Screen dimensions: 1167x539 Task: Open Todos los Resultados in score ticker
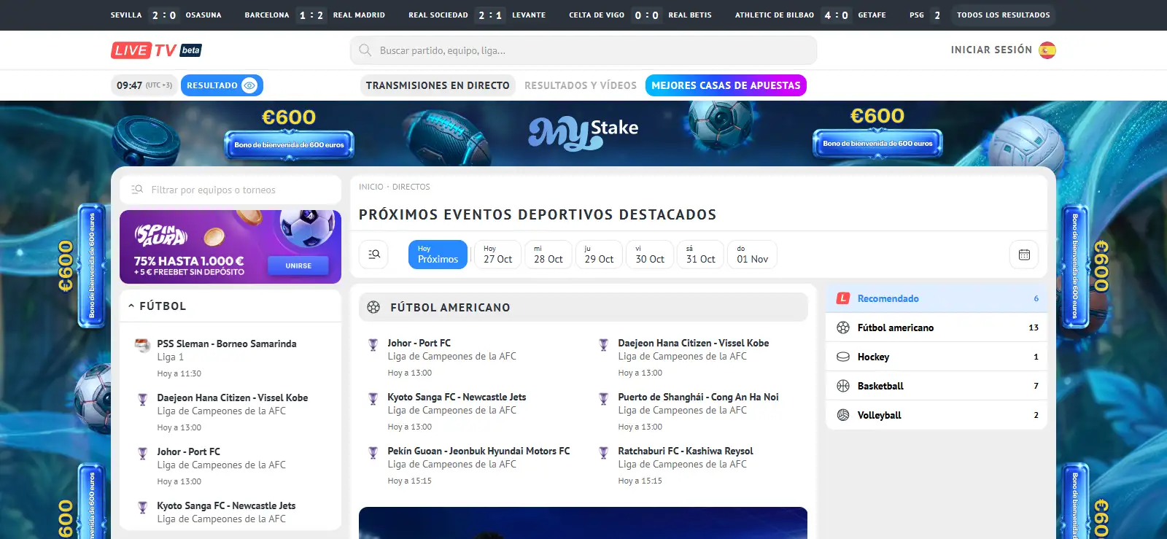pos(1004,15)
